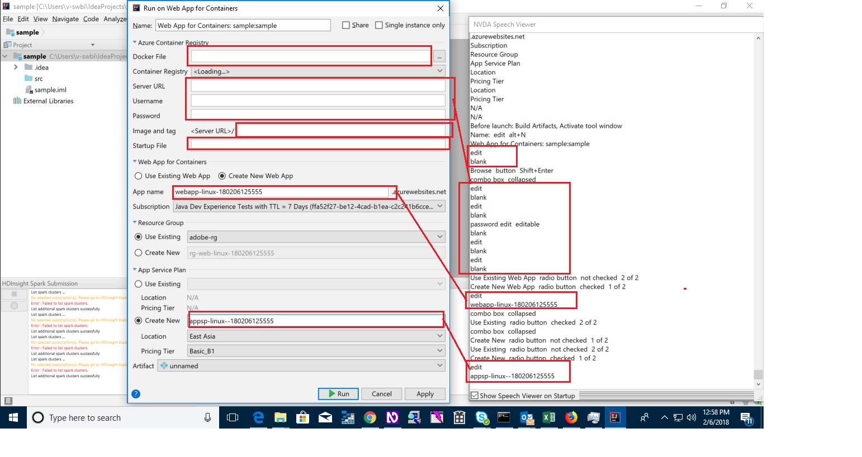
Task: Toggle Show Speech Viewer on Startup
Action: tap(473, 395)
